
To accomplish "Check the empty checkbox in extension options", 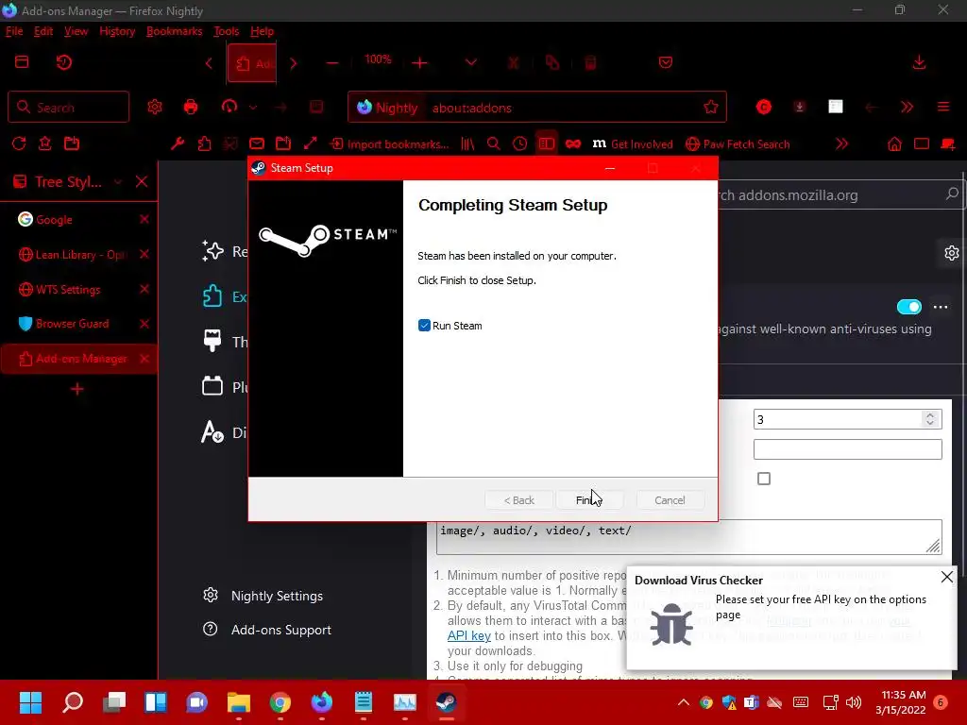I will pyautogui.click(x=763, y=479).
